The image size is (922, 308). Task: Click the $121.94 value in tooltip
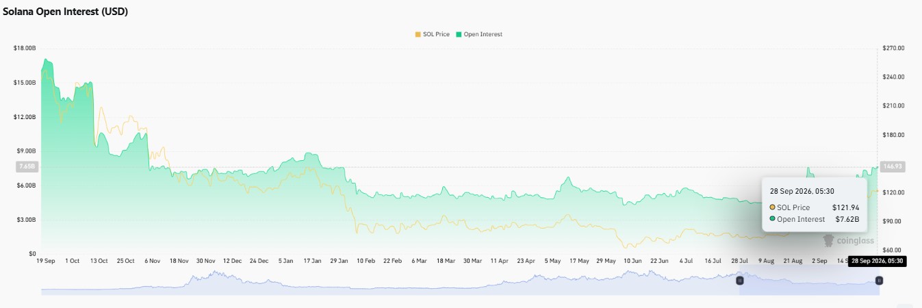point(845,207)
